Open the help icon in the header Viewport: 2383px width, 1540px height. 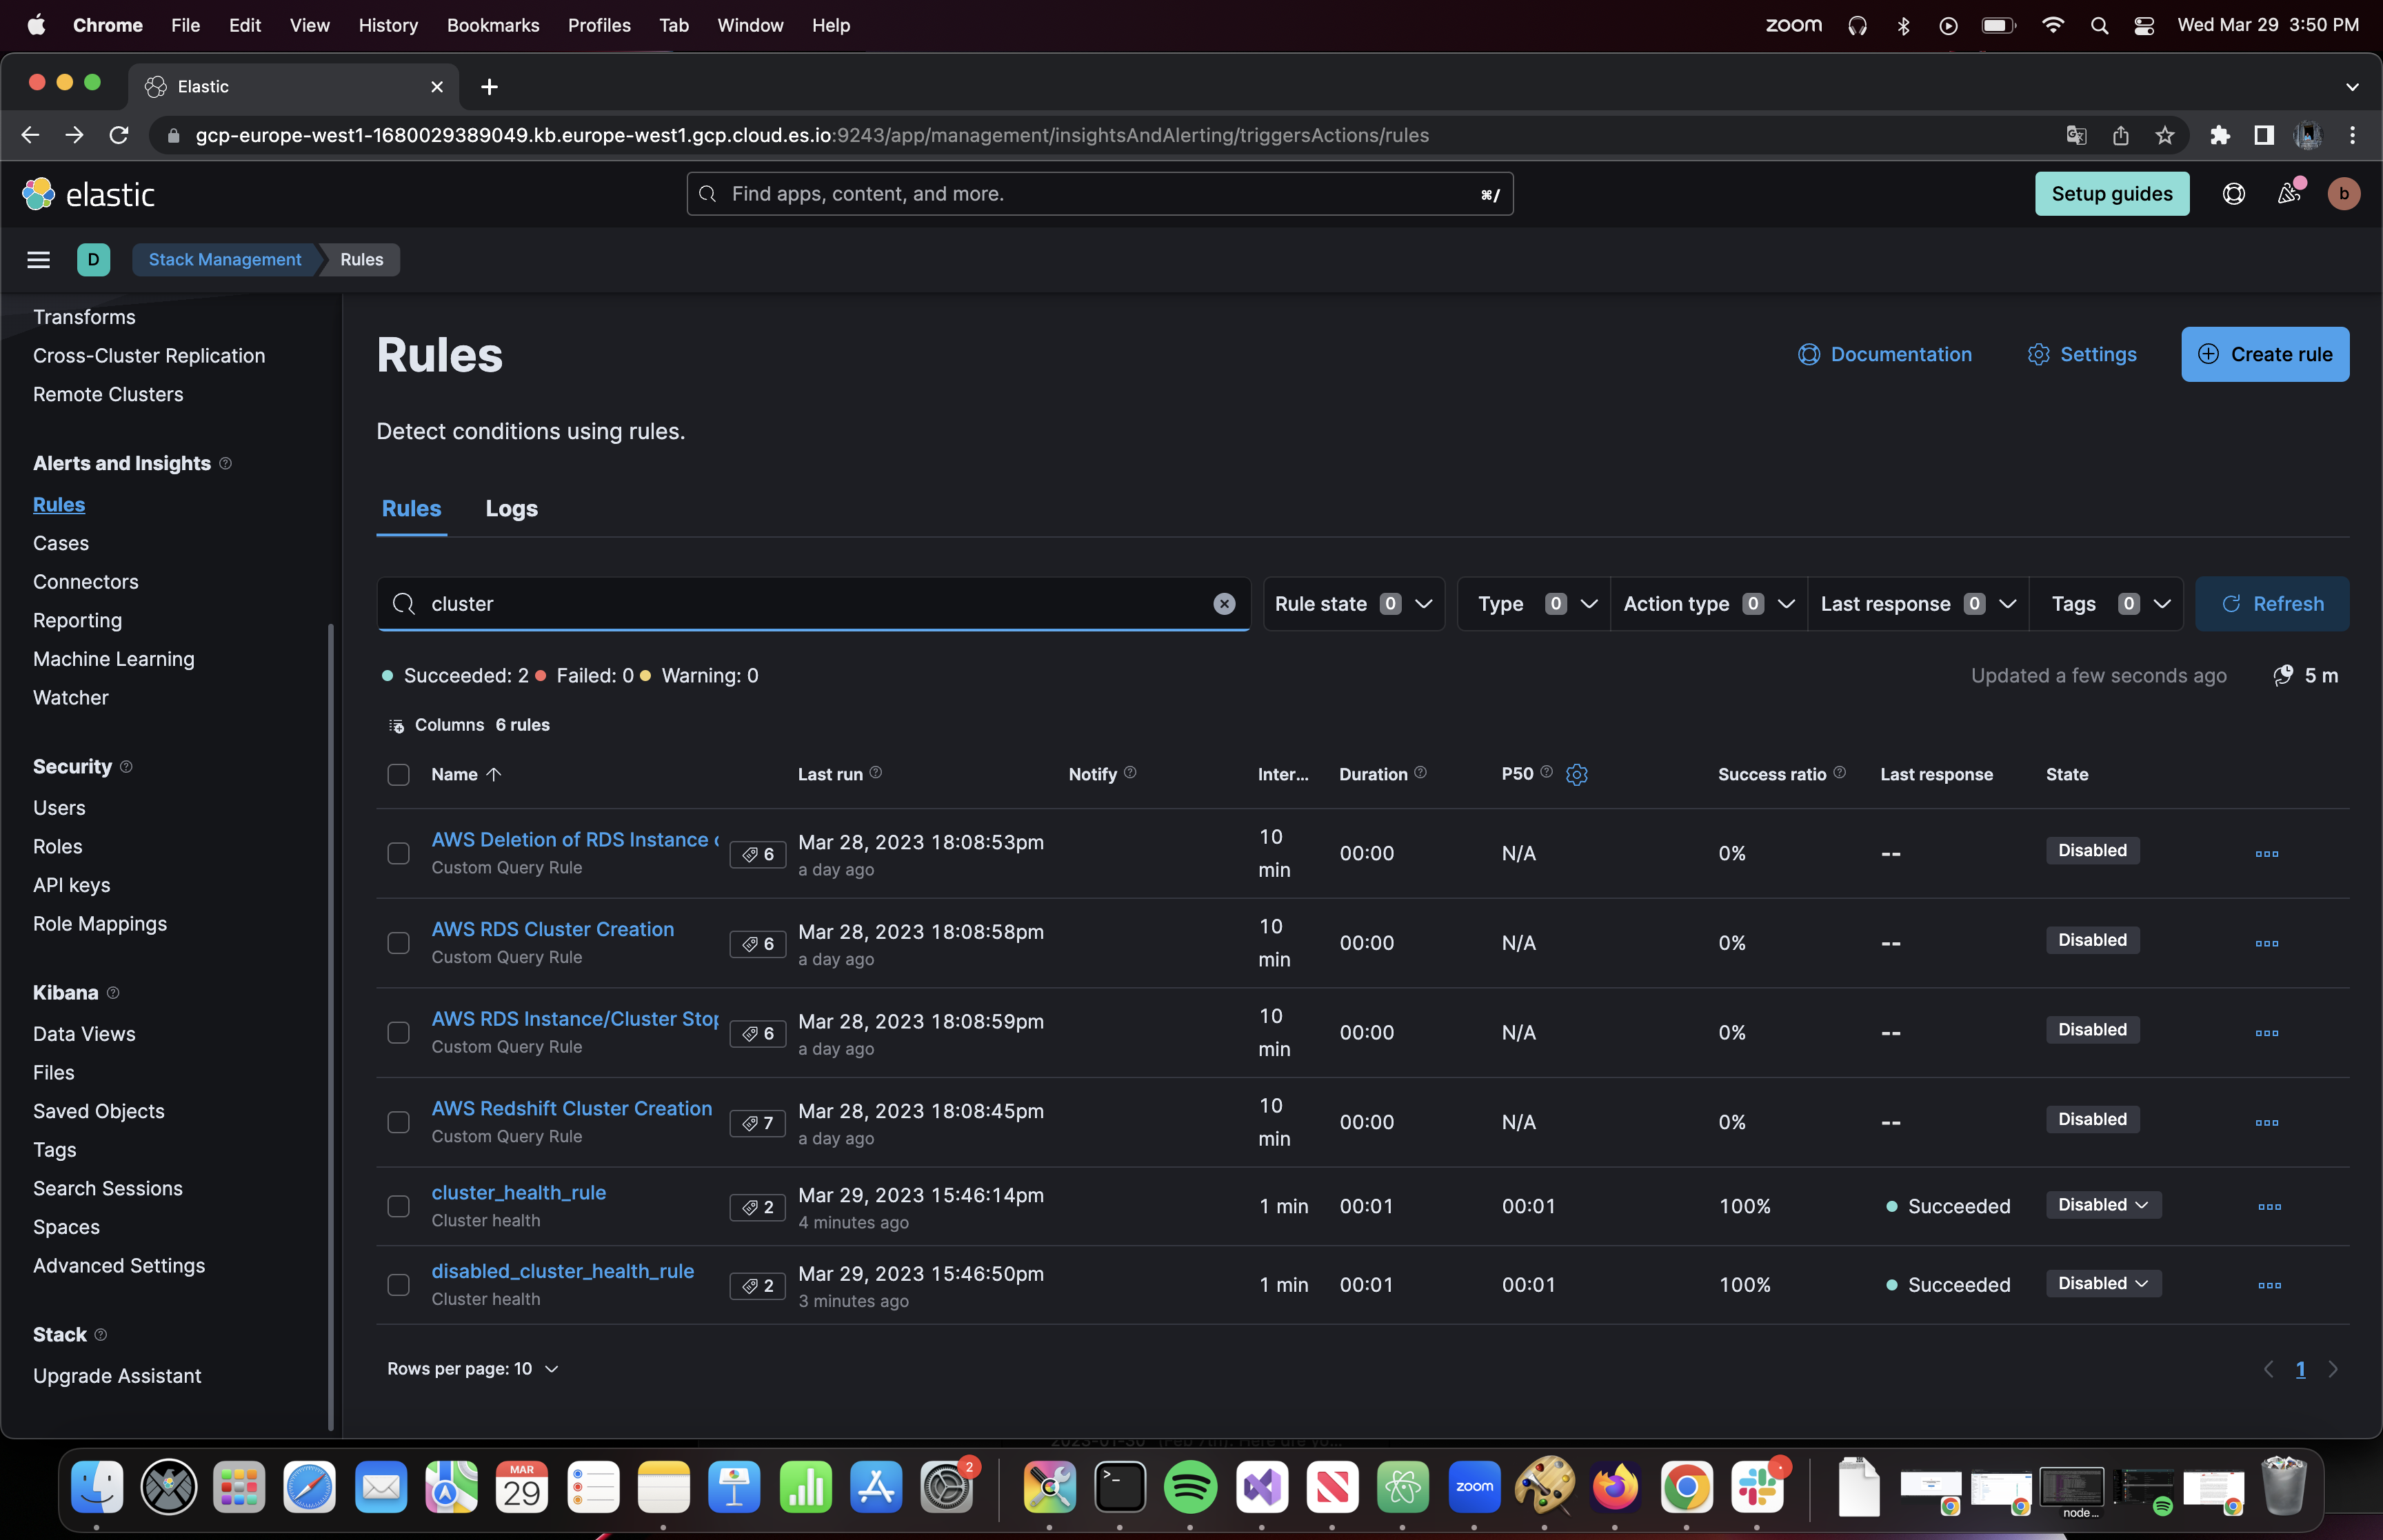pyautogui.click(x=2233, y=193)
